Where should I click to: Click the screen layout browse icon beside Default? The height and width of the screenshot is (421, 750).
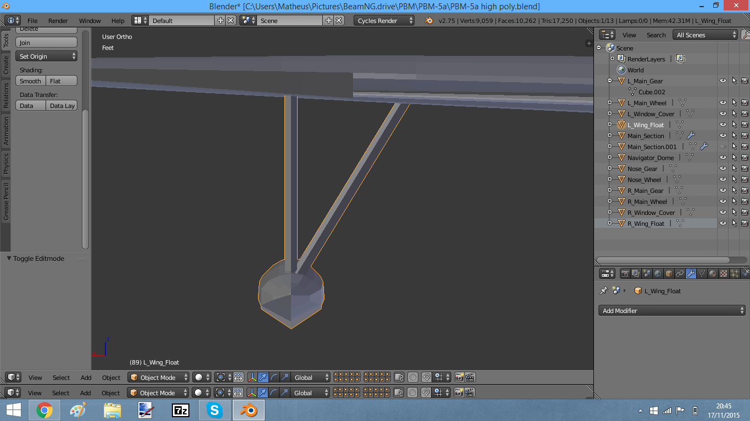pyautogui.click(x=140, y=20)
